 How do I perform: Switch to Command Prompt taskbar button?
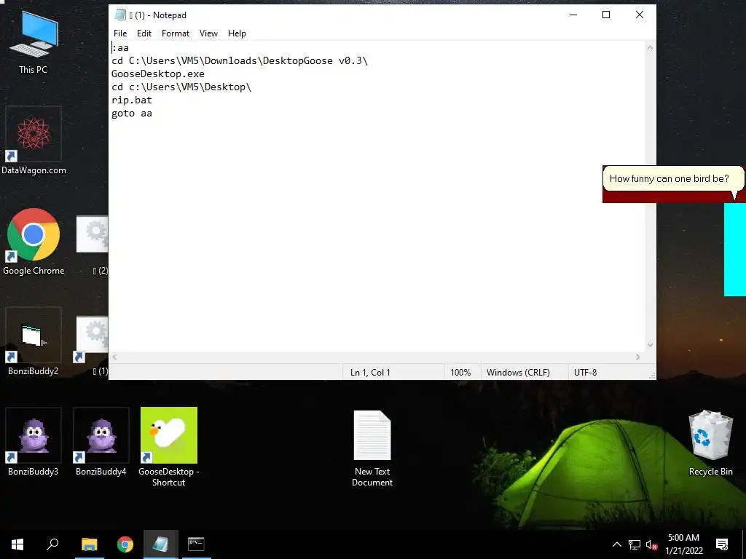pos(196,544)
